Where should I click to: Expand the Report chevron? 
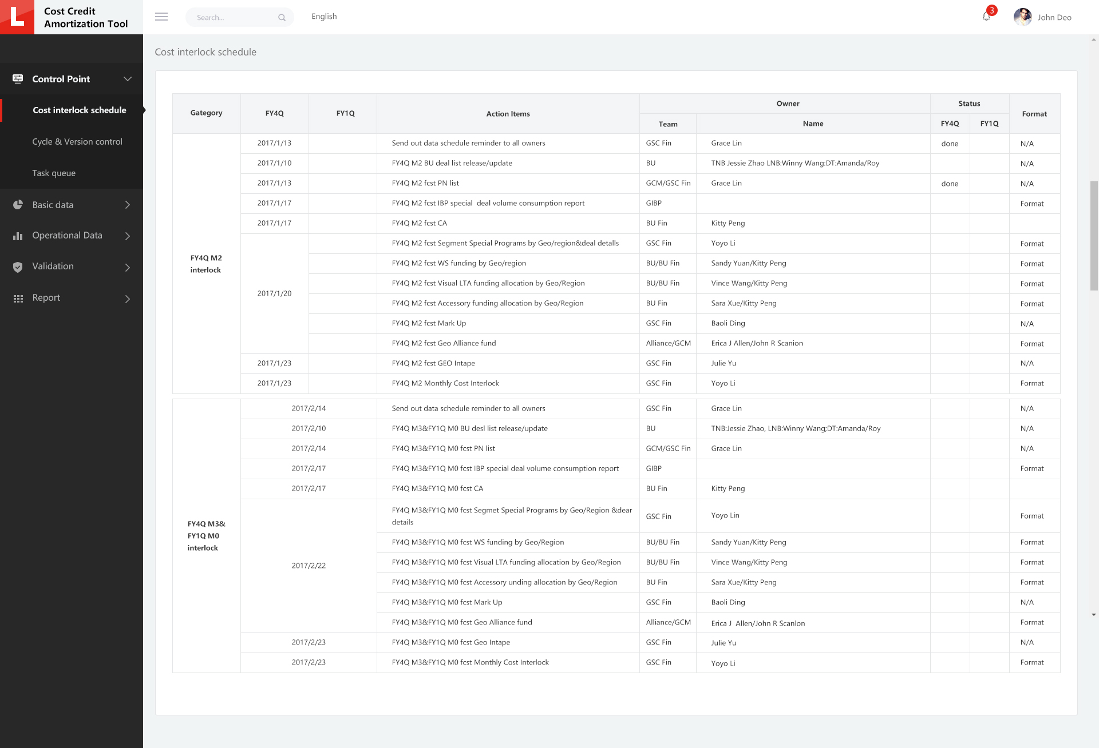[128, 299]
